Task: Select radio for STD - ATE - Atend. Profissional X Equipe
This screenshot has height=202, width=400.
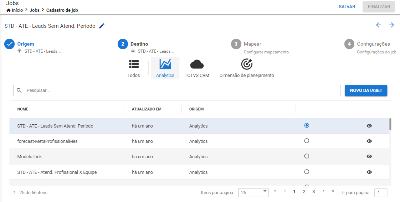Action: click(x=307, y=172)
